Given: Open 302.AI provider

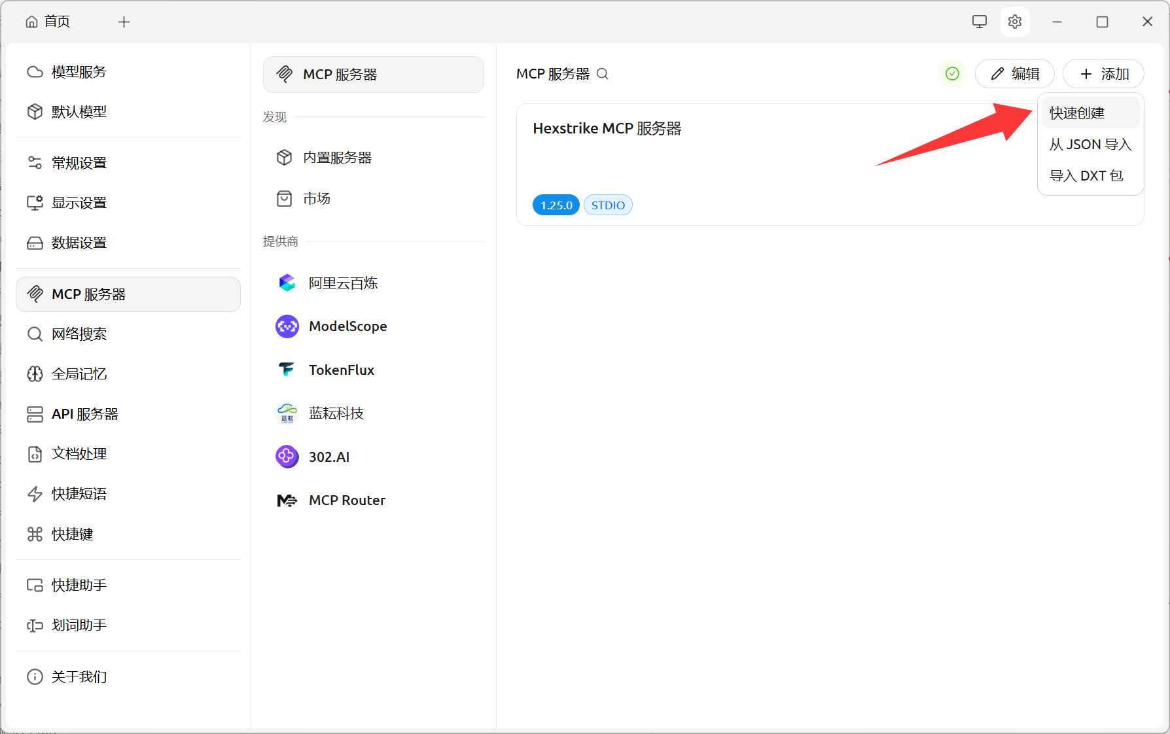Looking at the screenshot, I should click(329, 457).
